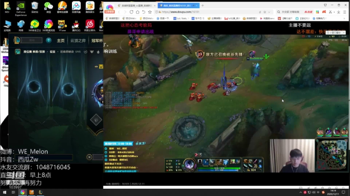Viewport: 350px width, 196px height.
Task: Bookmark this page using the address bar star
Action: [x=265, y=12]
